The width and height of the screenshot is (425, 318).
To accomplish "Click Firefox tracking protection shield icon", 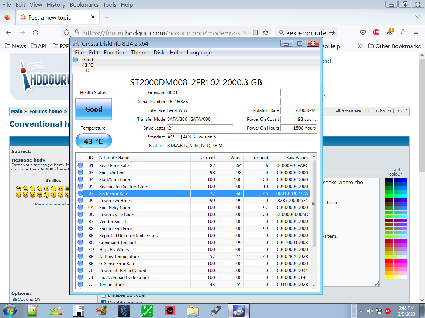I will point(66,33).
